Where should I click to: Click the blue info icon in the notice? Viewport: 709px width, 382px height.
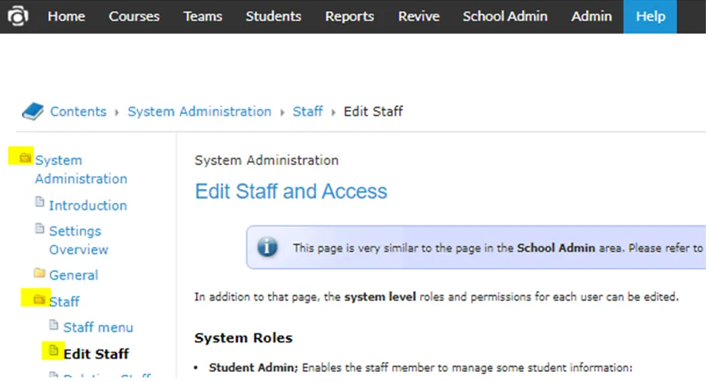pyautogui.click(x=267, y=247)
